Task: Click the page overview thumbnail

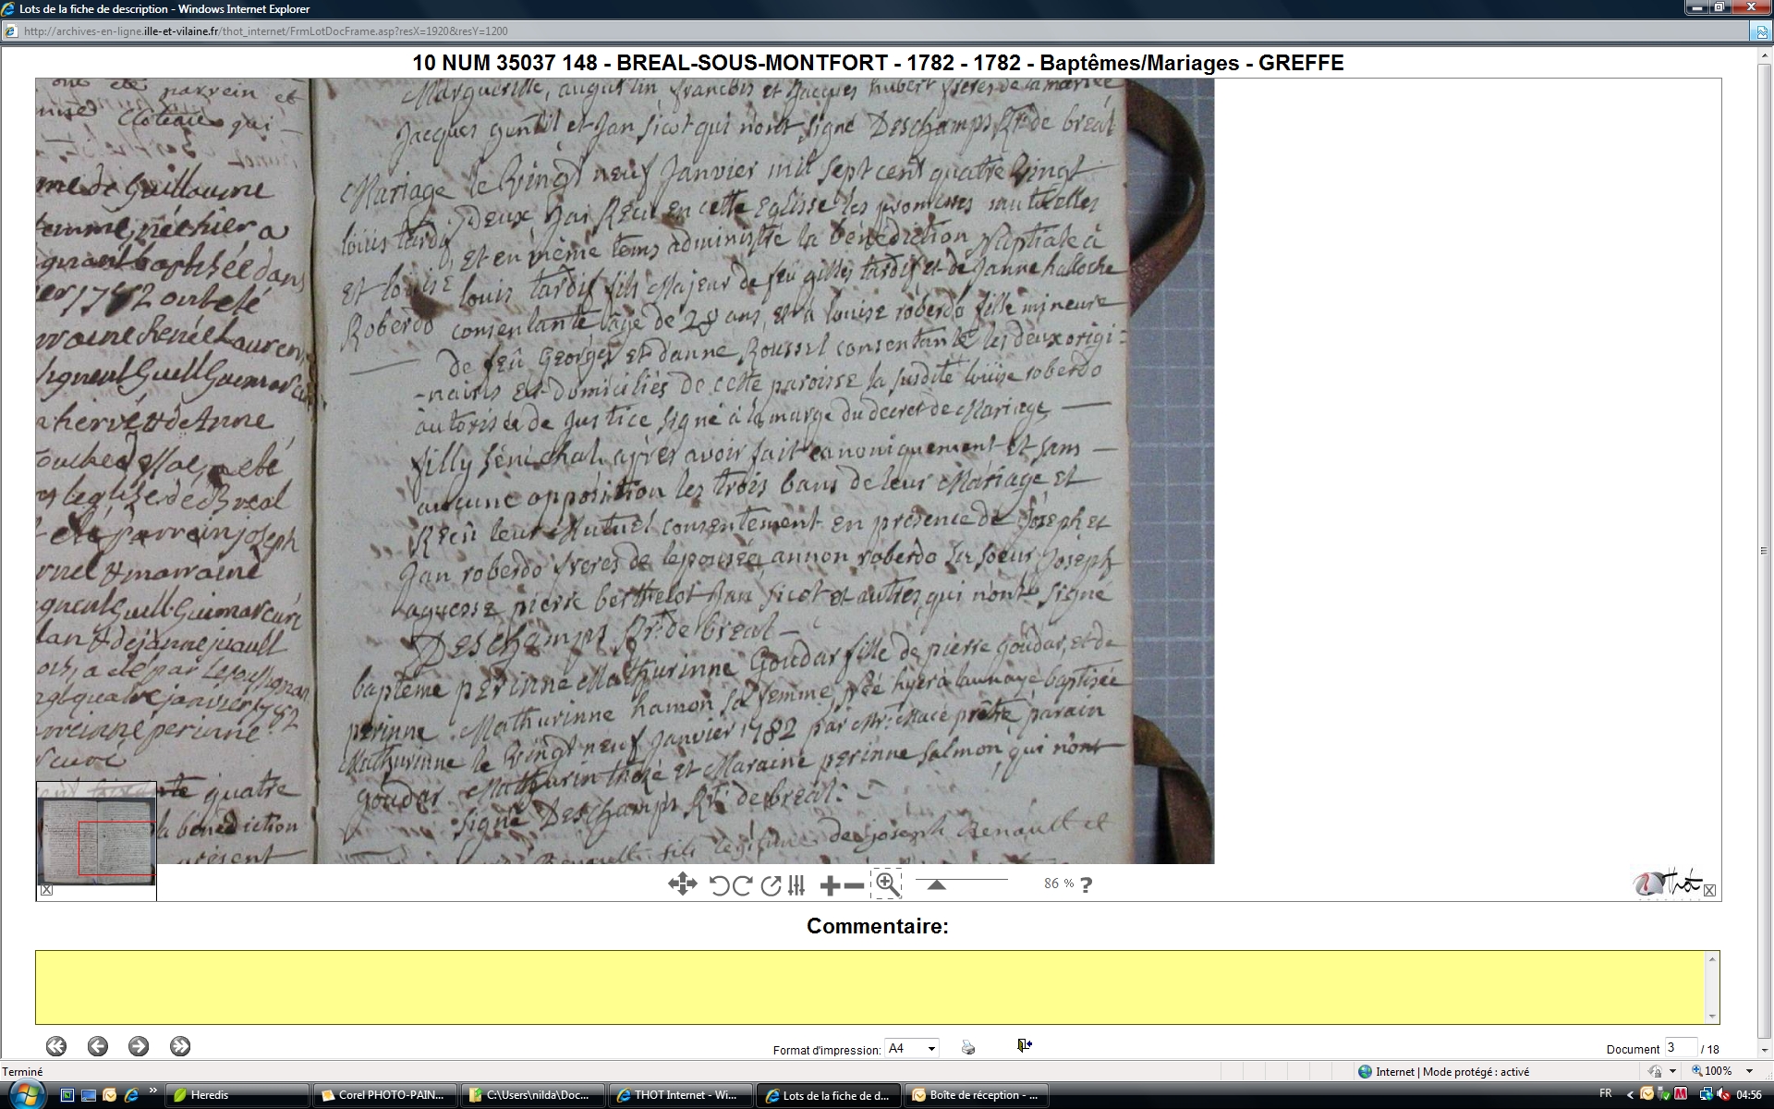Action: coord(96,839)
